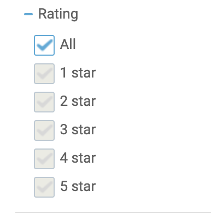
Task: Uncheck the All rating checkbox
Action: coord(44,45)
